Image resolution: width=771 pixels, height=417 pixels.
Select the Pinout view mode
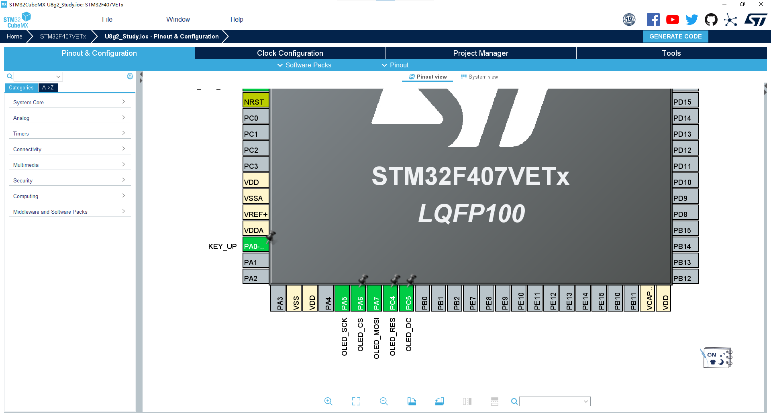coord(427,77)
